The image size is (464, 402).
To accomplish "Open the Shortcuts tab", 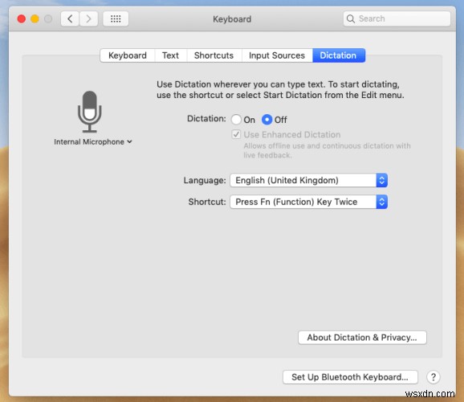I will 214,55.
